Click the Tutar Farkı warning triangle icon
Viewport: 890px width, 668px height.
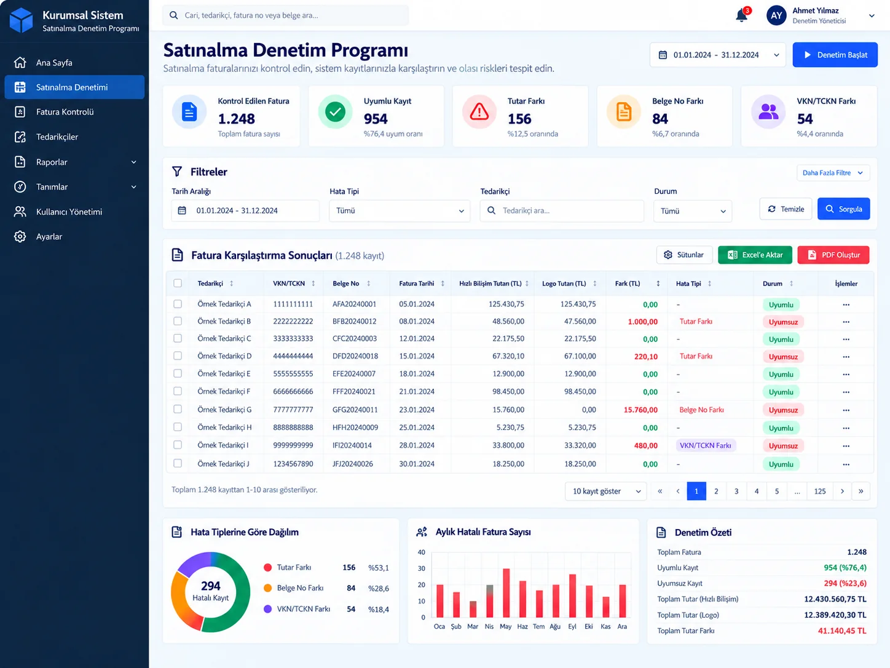coord(479,112)
